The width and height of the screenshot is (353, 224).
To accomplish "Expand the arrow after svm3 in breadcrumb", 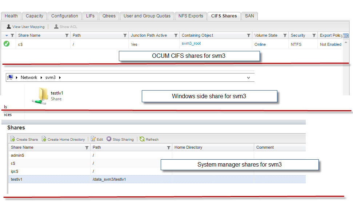I will pos(60,77).
